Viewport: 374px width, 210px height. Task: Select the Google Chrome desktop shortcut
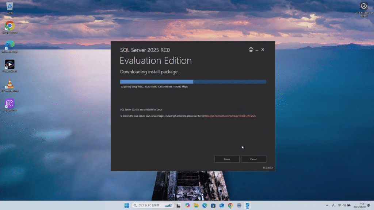[10, 27]
